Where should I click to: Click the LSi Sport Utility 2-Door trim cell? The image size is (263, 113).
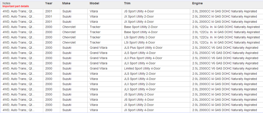click(x=140, y=37)
